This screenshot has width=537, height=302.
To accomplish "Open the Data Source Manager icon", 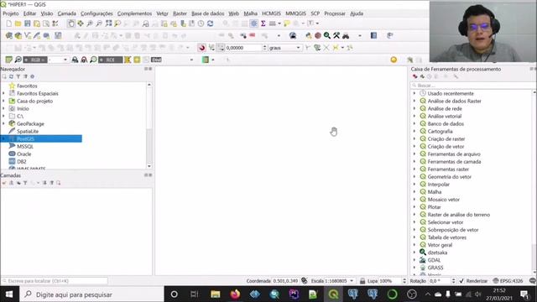I will (9, 35).
